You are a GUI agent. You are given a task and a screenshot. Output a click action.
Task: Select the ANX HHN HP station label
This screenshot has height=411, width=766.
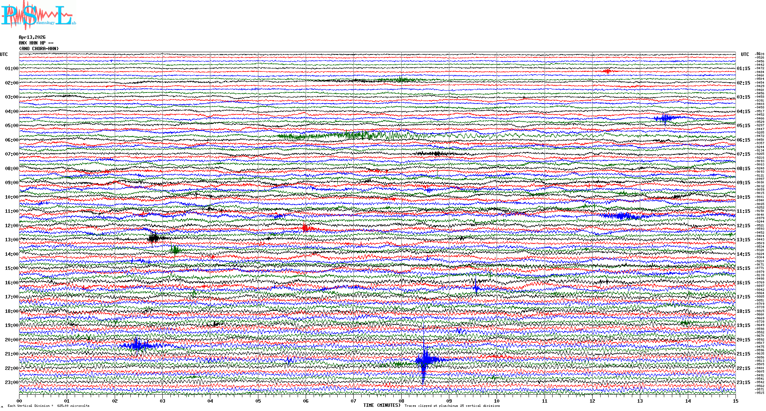click(36, 43)
